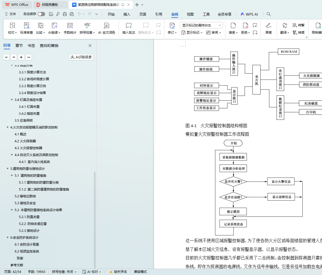Collapse the 5.1 建筑物的防雷措施 tree node
Viewport: 322px width, 275px height.
coord(12,176)
